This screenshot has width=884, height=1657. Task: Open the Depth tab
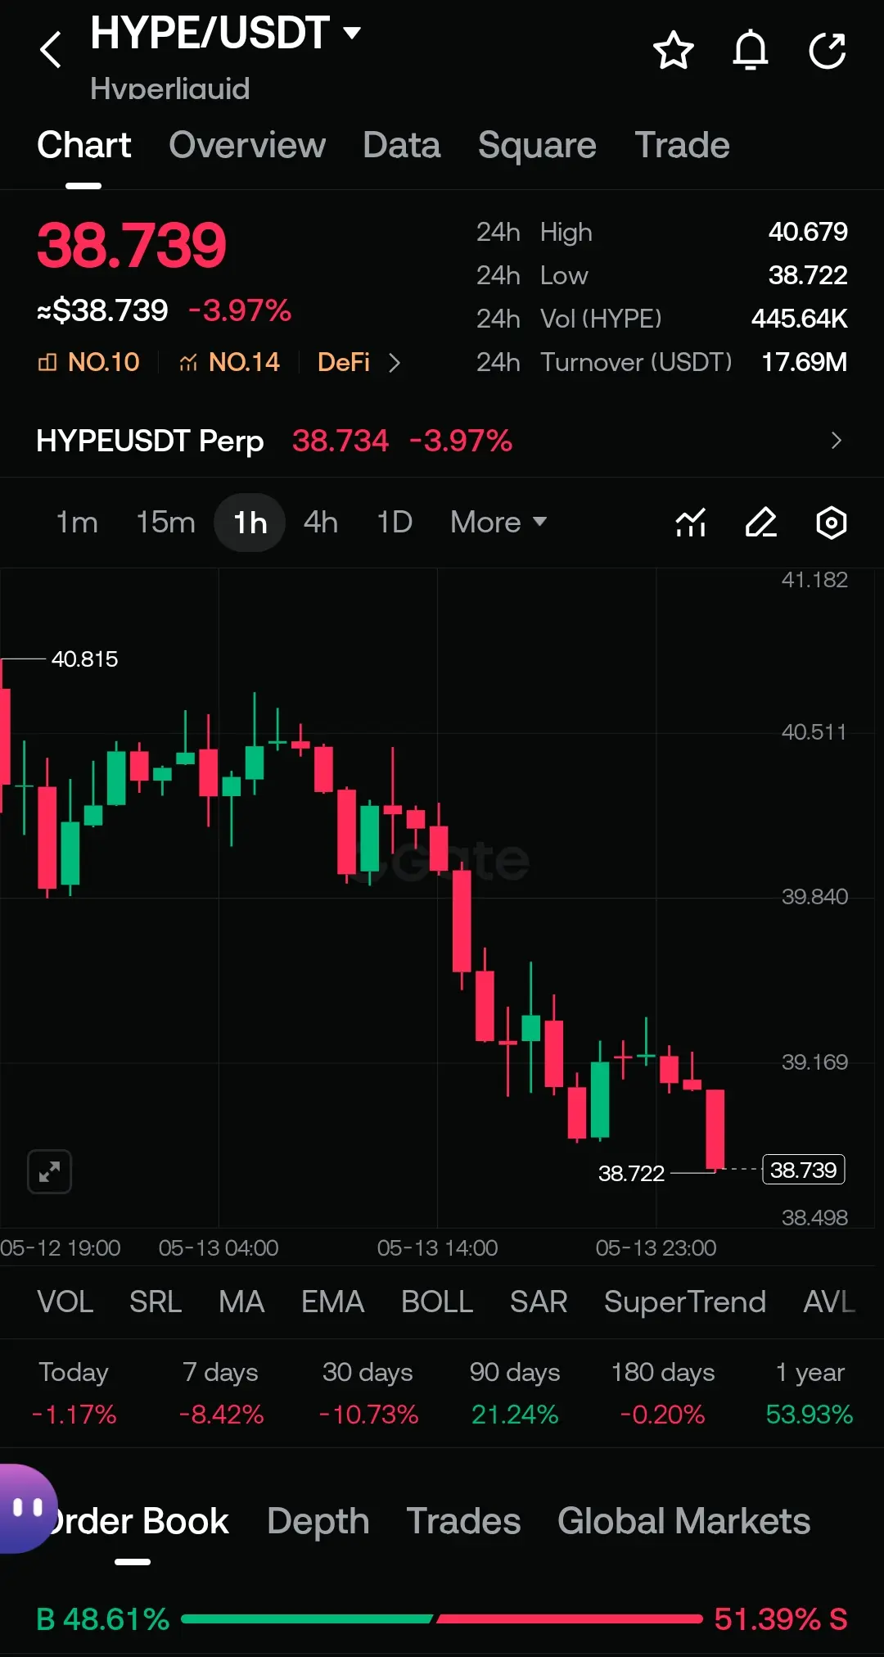click(x=318, y=1522)
